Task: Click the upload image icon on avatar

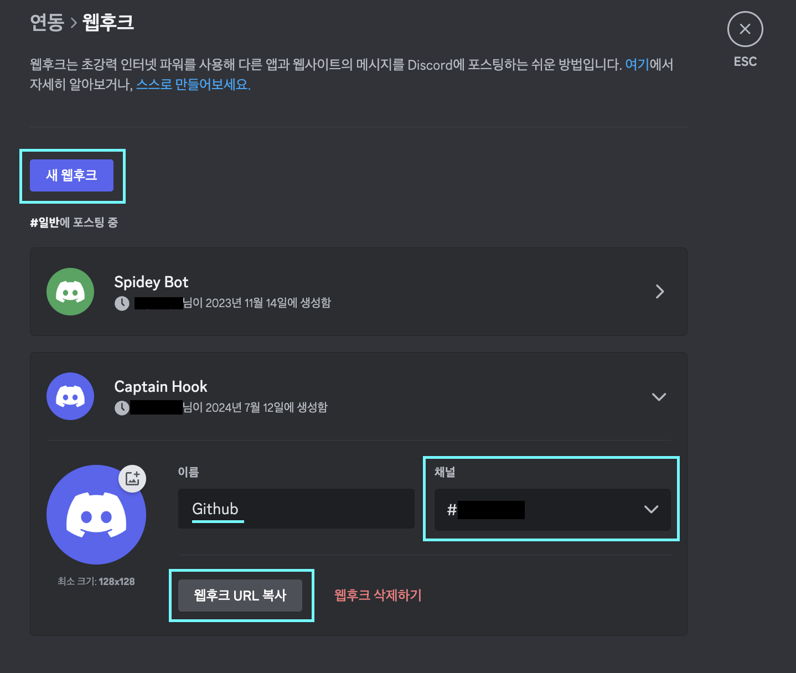Action: [x=132, y=478]
